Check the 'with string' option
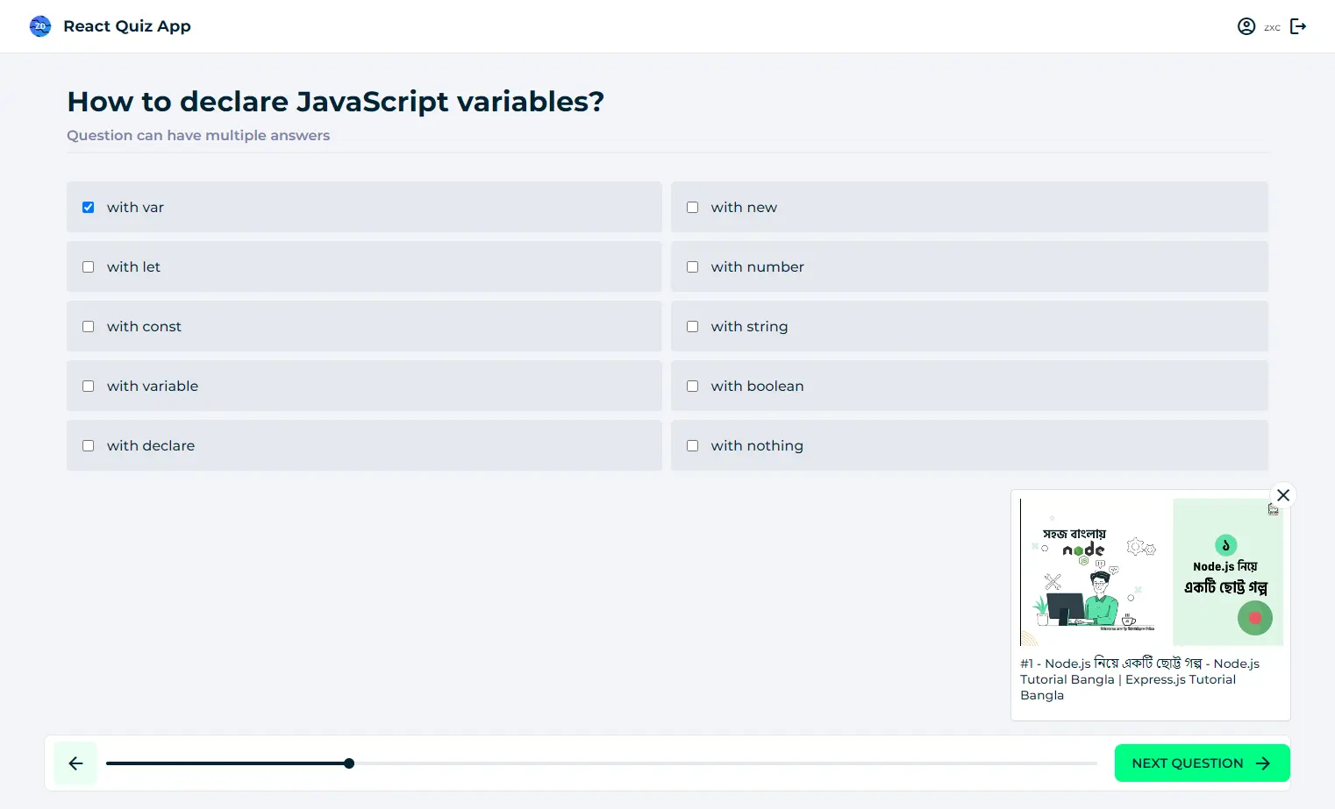 click(693, 327)
